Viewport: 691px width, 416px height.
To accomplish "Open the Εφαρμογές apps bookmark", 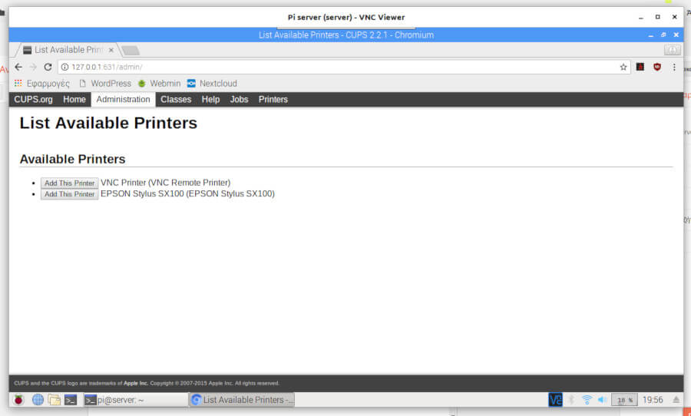I will coord(42,84).
